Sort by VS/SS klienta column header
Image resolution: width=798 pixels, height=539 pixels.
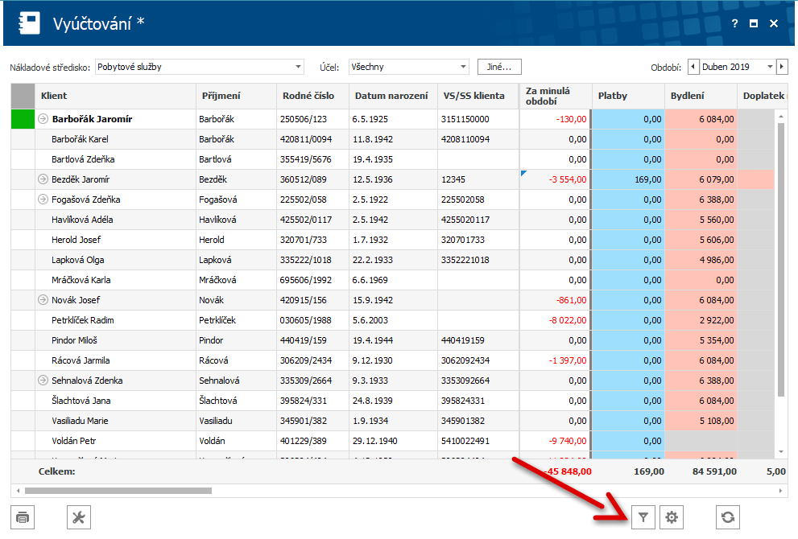click(x=478, y=96)
